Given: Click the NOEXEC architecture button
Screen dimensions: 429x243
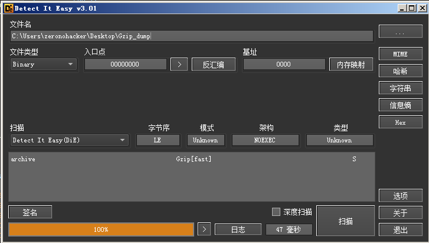Looking at the screenshot, I should [x=265, y=140].
